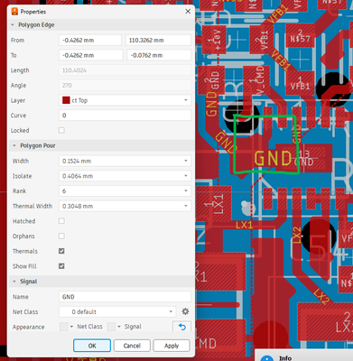Open the Rank dropdown
The image size is (353, 361).
(125, 191)
